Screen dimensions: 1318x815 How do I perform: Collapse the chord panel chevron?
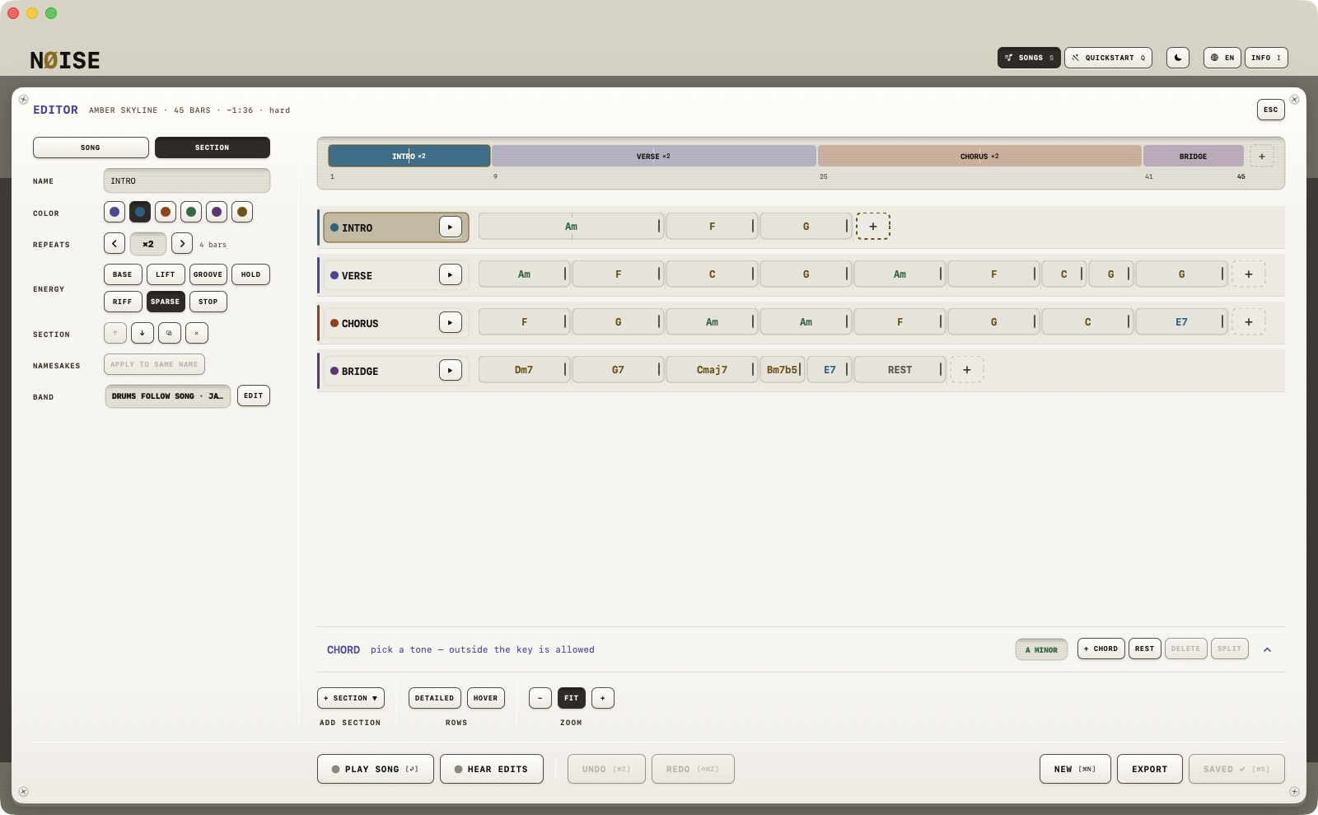(1268, 649)
